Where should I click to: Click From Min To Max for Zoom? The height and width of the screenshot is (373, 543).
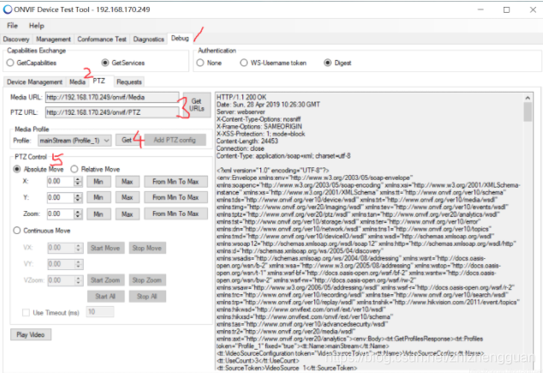pyautogui.click(x=176, y=214)
